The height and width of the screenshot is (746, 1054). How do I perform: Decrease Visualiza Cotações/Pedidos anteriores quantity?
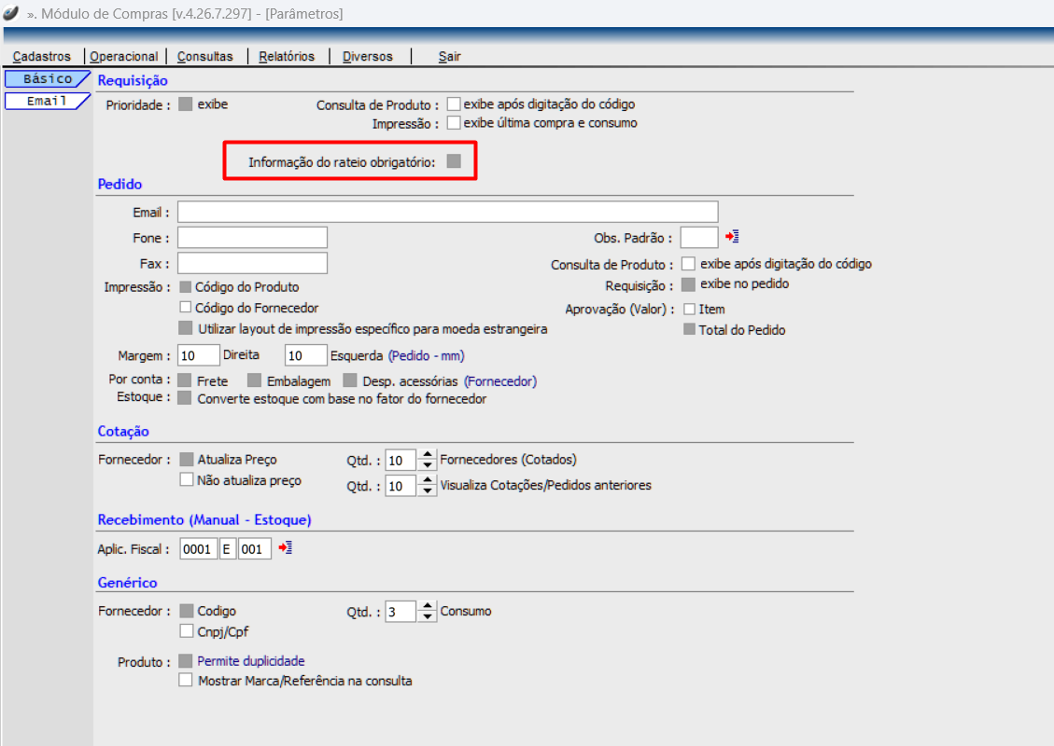427,490
